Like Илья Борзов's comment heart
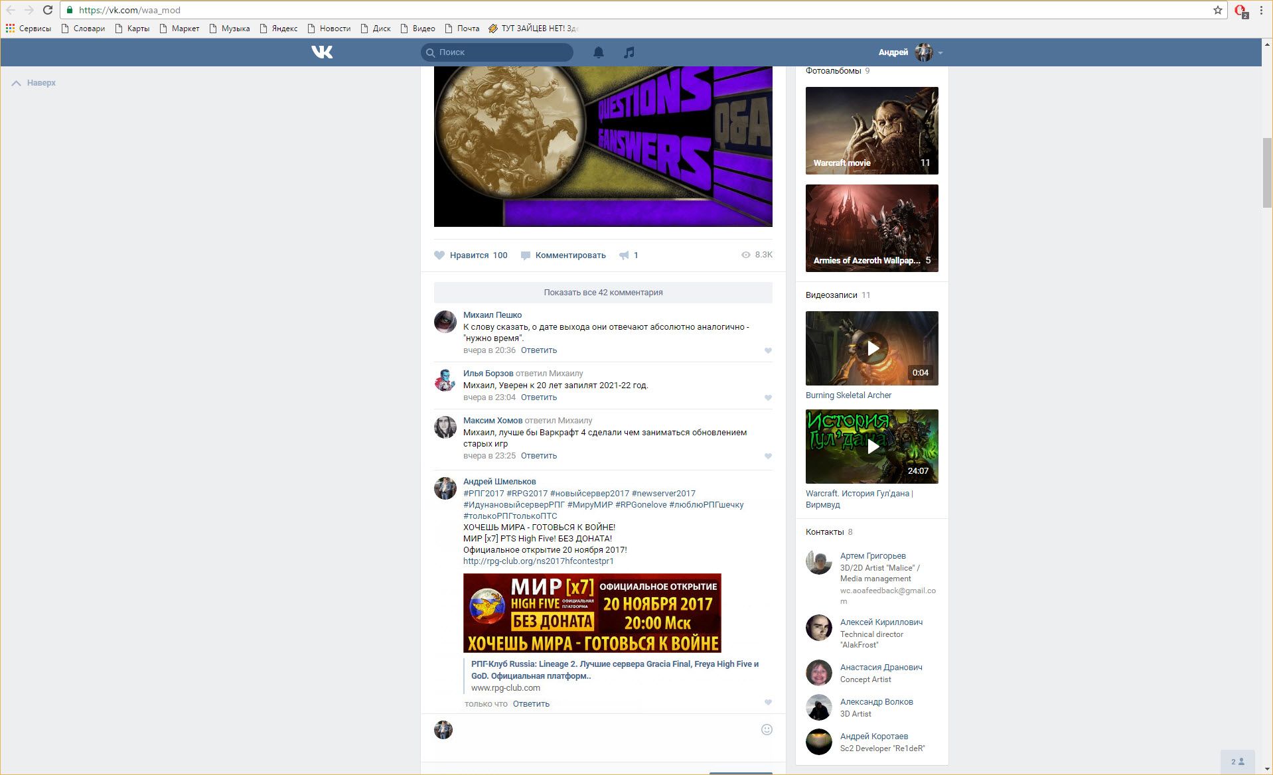 point(768,397)
